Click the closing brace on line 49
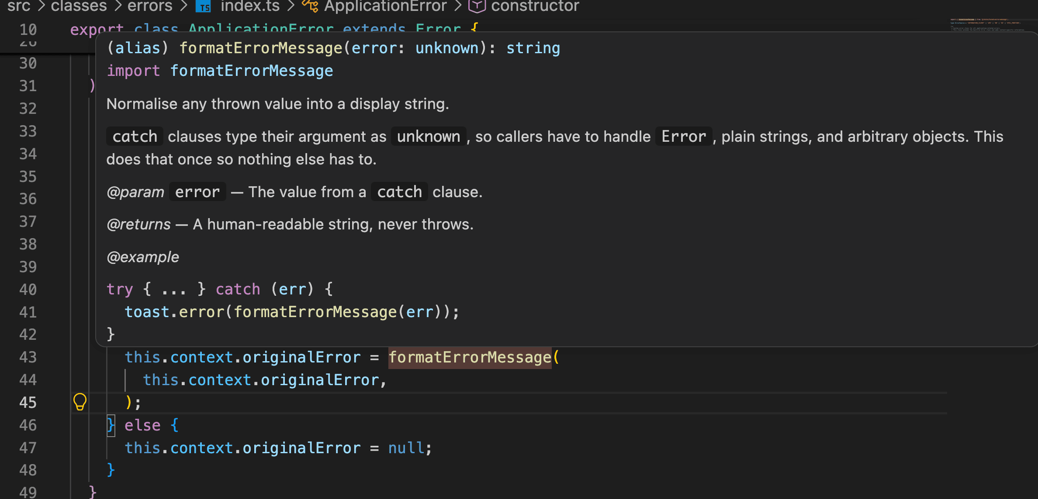 [93, 492]
